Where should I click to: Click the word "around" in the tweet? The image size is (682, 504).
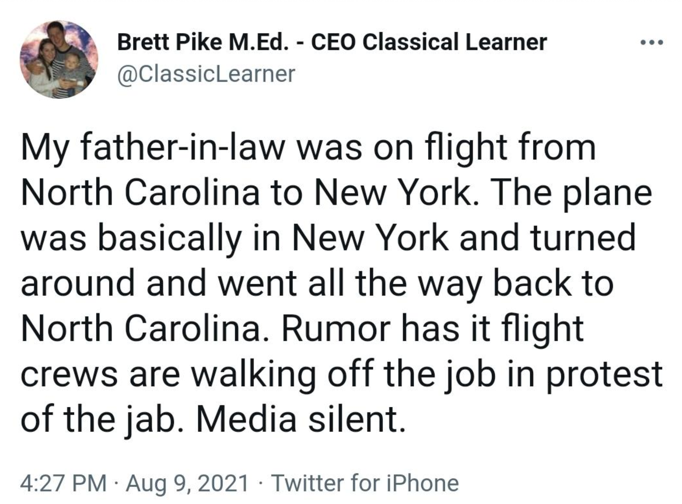point(78,283)
